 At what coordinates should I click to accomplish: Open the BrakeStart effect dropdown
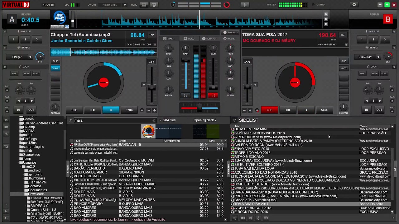coord(378,57)
